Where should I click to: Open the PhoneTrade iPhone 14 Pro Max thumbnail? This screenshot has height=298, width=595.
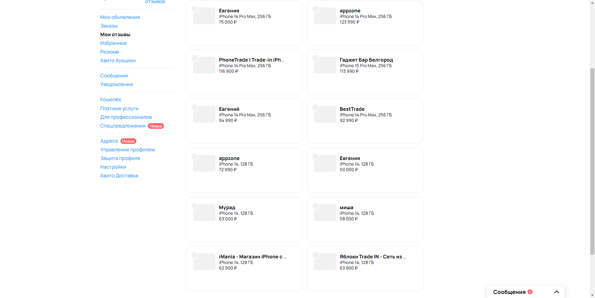click(204, 65)
